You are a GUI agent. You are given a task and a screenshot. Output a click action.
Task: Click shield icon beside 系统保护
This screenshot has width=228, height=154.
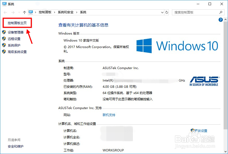pos(4,45)
